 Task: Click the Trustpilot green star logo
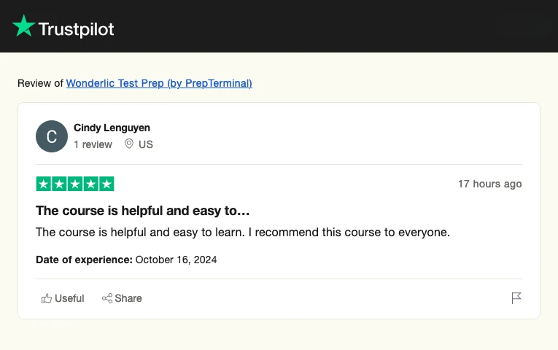23,27
